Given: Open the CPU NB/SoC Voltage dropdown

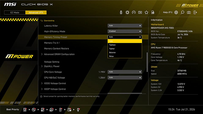Looking at the screenshot, I should (x=125, y=78).
